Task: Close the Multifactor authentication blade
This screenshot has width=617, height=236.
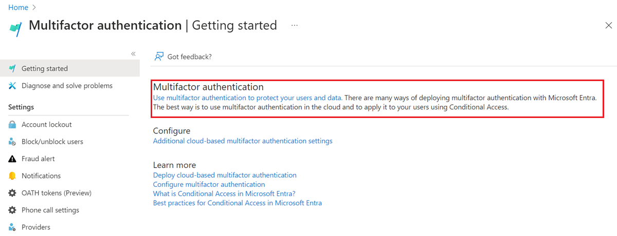Action: pos(609,26)
